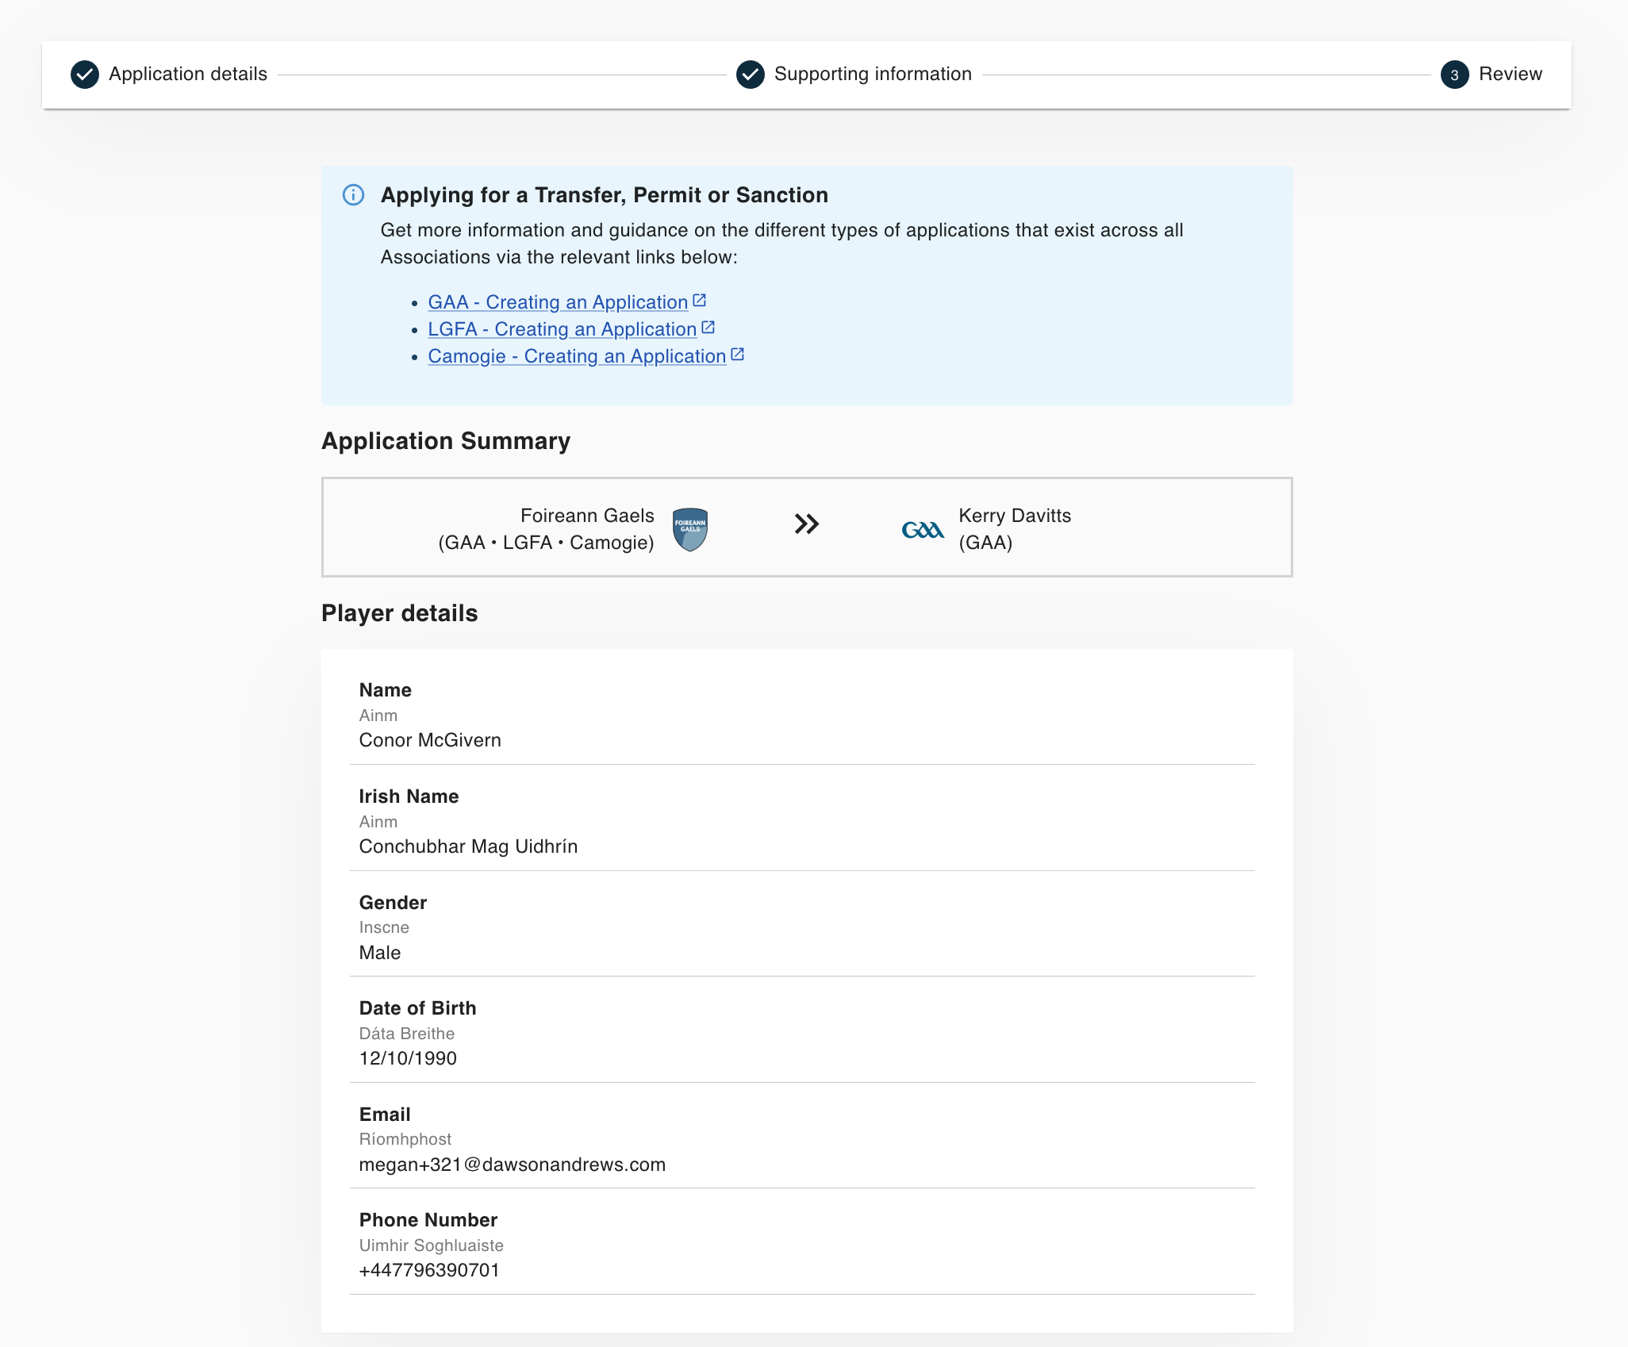Click the 'Uimhir Soghluaiste' Irish sublabel
1628x1347 pixels.
pyautogui.click(x=432, y=1245)
